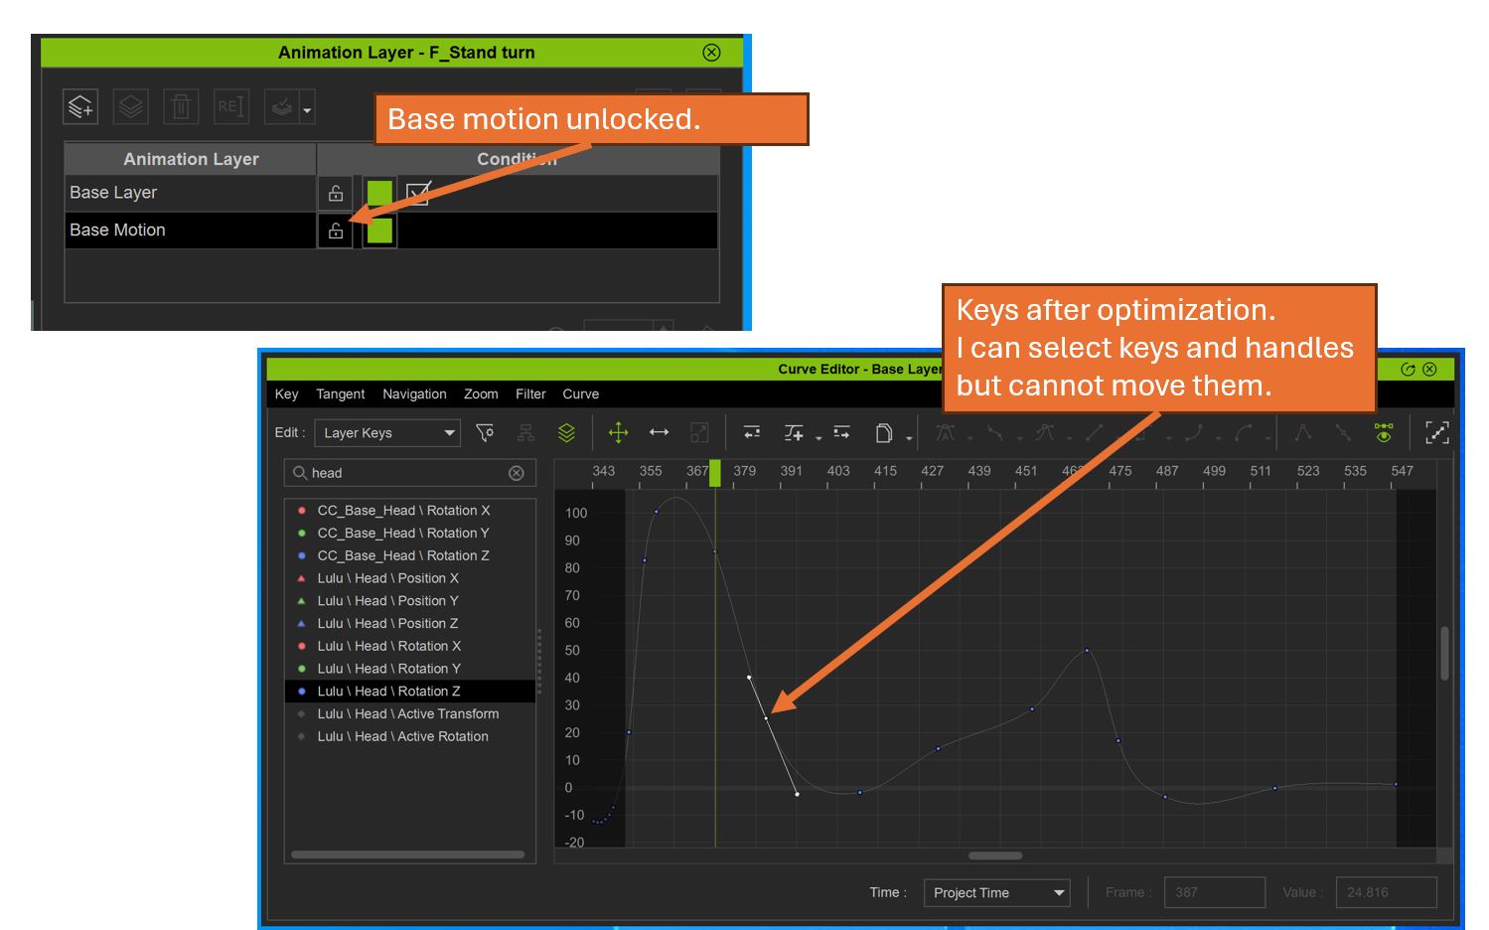Click the add new animation layer icon
1489x930 pixels.
[x=80, y=106]
